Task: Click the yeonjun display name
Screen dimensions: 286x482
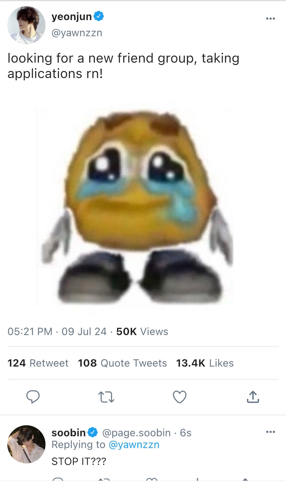Action: 72,17
